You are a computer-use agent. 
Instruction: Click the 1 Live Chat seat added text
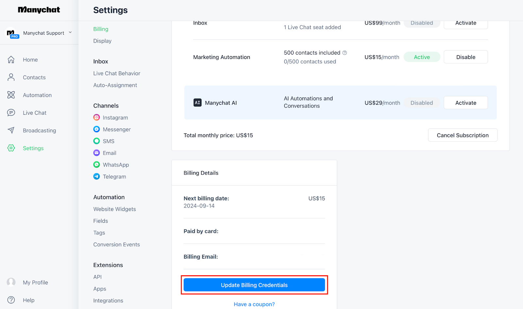pyautogui.click(x=312, y=27)
